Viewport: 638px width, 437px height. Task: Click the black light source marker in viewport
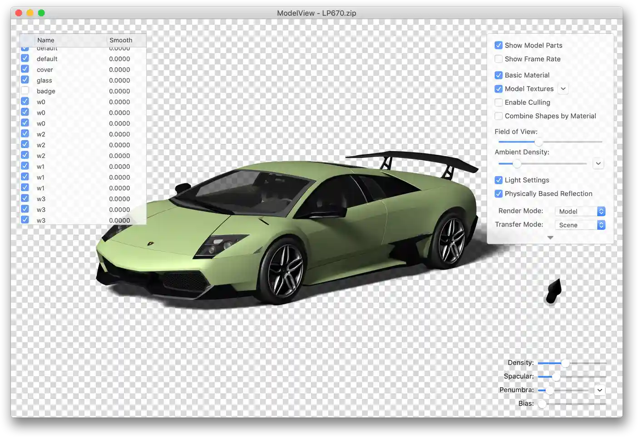pyautogui.click(x=554, y=291)
